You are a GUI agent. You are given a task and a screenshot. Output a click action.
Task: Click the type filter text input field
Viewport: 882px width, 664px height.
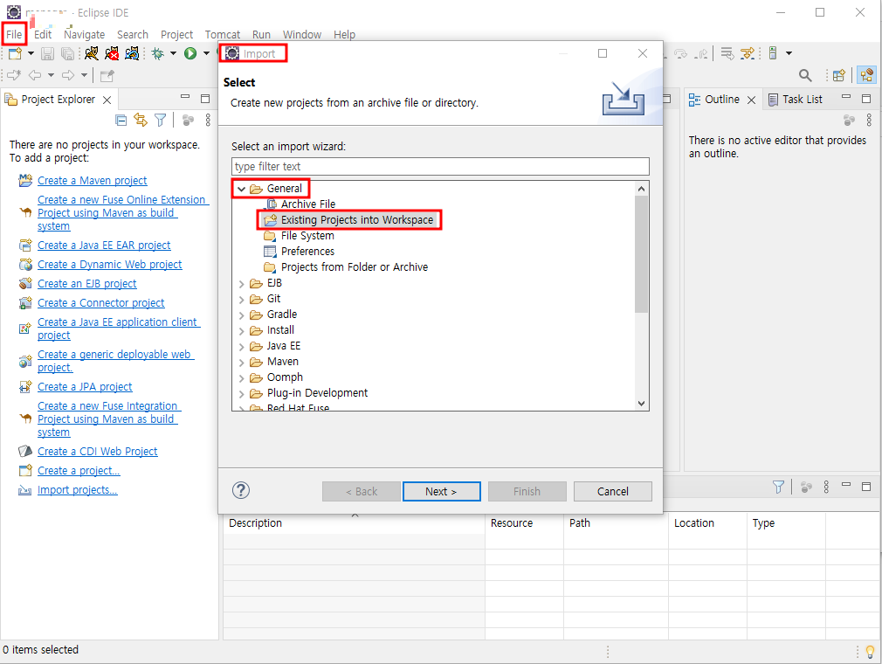440,167
